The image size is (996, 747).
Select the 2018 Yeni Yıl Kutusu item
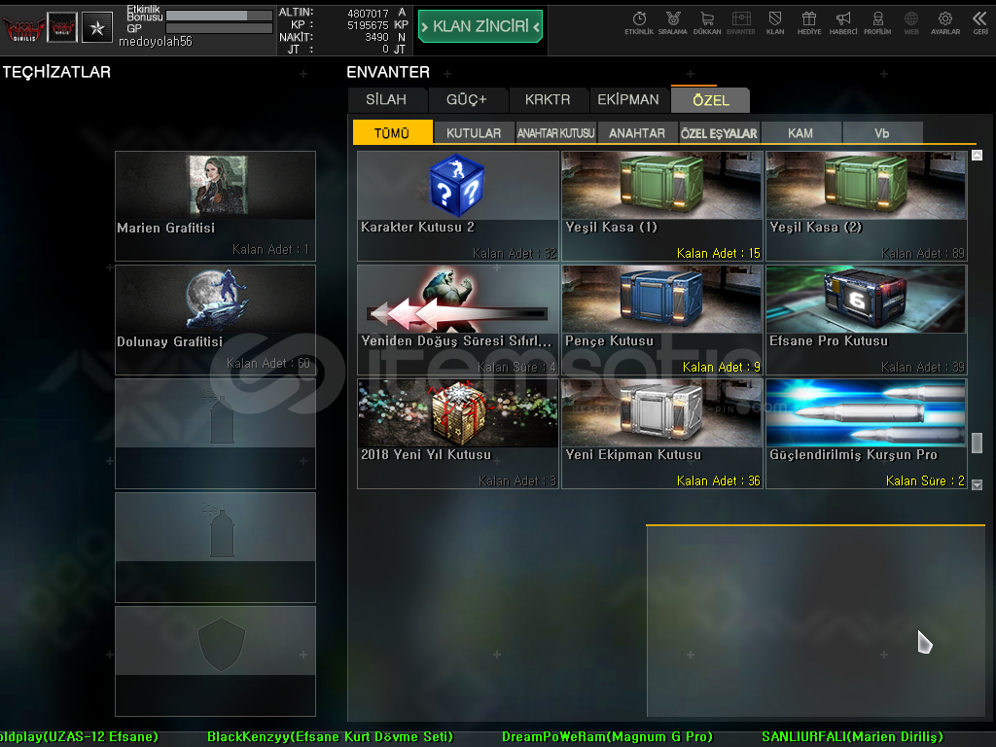(458, 434)
